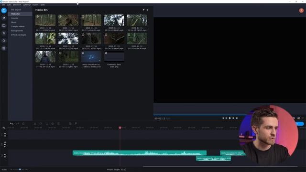Skip to the end of the project
The height and width of the screenshot is (172, 306).
237,118
